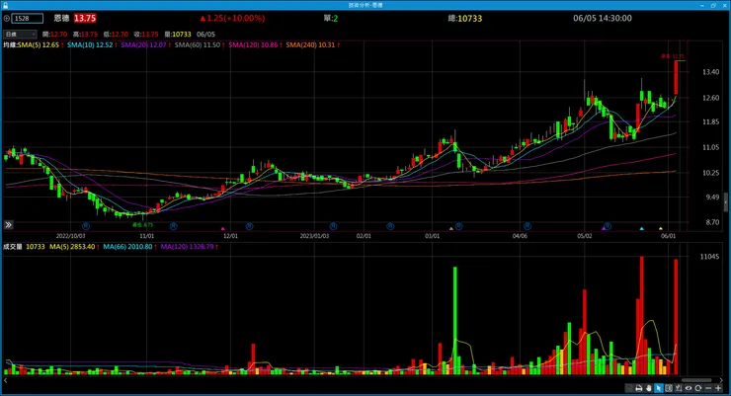This screenshot has width=731, height=396.
Task: Click the cyan triangle marker before 06/01
Action: pos(641,228)
